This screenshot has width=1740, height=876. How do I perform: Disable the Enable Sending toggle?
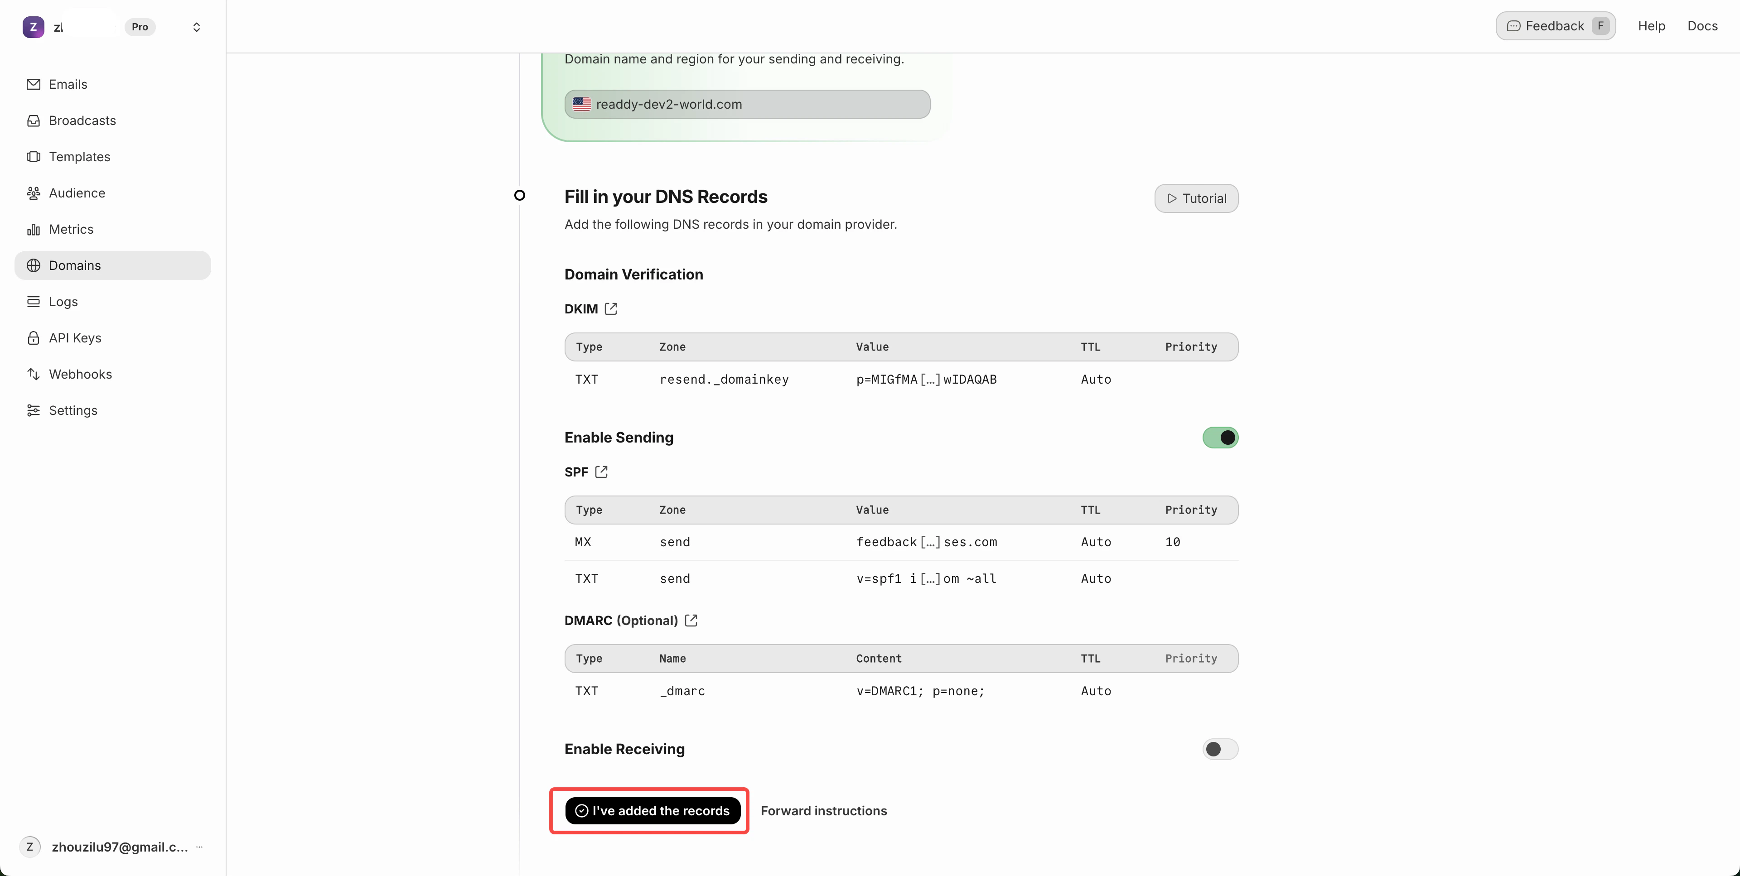coord(1220,438)
